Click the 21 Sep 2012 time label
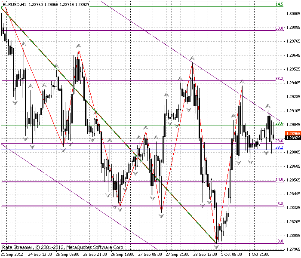The width and height of the screenshot is (301, 258). pyautogui.click(x=12, y=255)
